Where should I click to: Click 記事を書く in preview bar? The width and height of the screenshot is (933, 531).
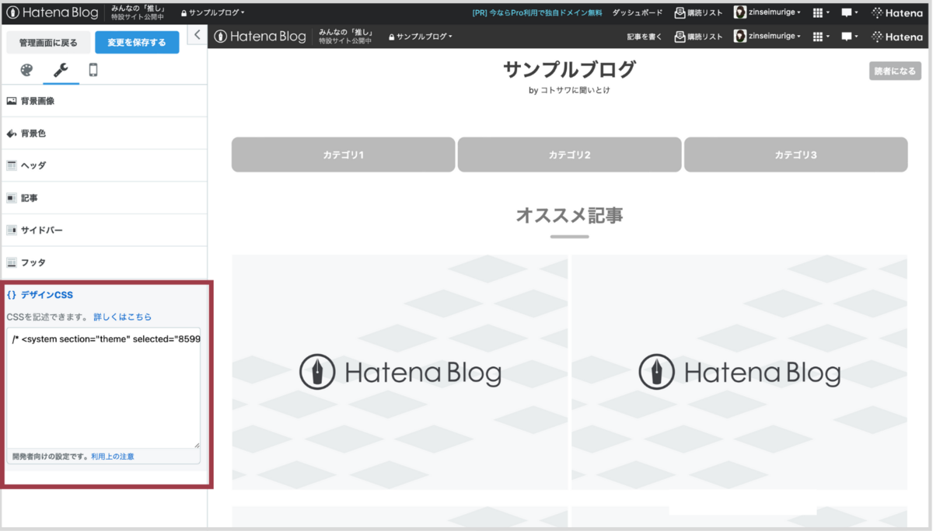point(645,36)
